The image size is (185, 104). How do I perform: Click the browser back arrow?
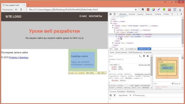tap(16, 10)
